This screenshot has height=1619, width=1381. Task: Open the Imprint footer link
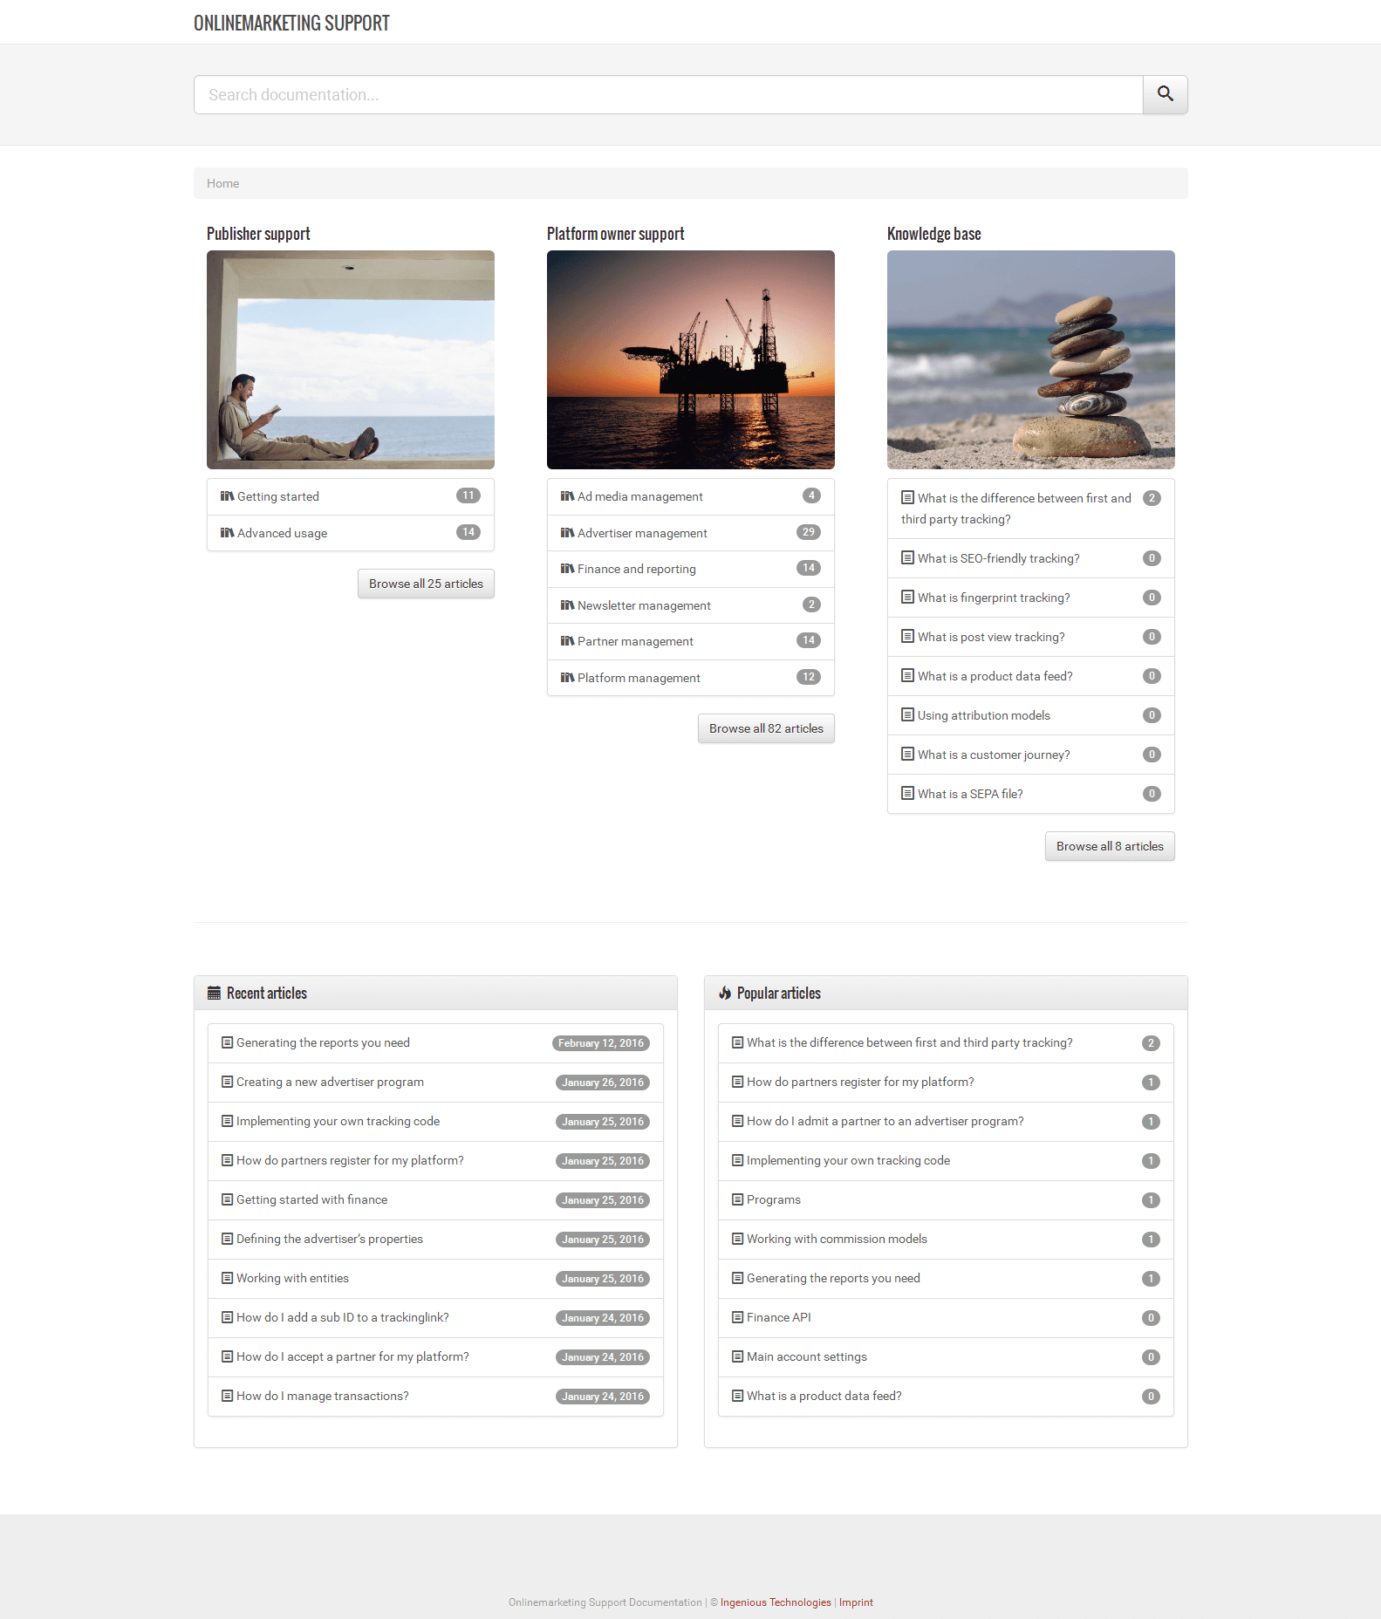point(856,1602)
